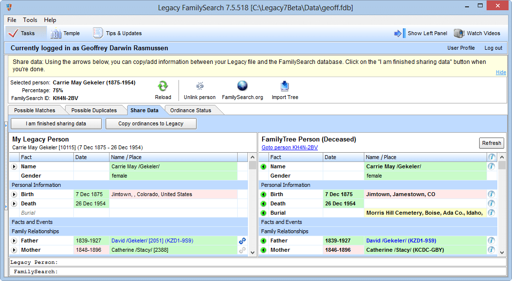Open Goto person KH4N-2BV link

point(289,147)
